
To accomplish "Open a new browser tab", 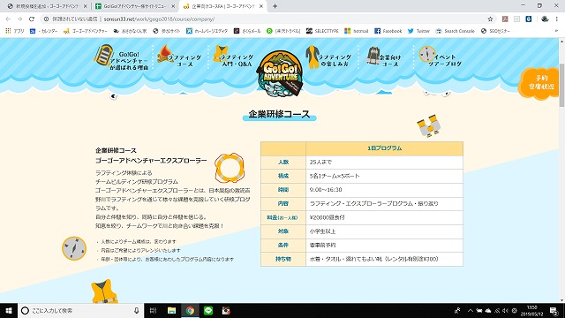I will 275,6.
